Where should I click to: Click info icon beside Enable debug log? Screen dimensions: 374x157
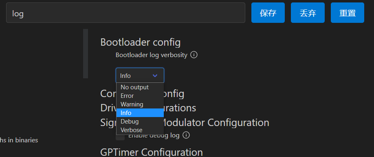(x=186, y=135)
